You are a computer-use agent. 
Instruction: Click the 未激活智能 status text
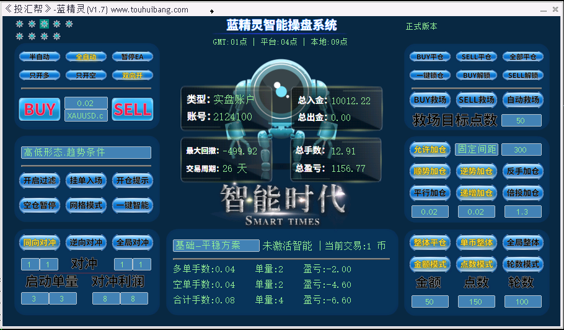(x=288, y=246)
